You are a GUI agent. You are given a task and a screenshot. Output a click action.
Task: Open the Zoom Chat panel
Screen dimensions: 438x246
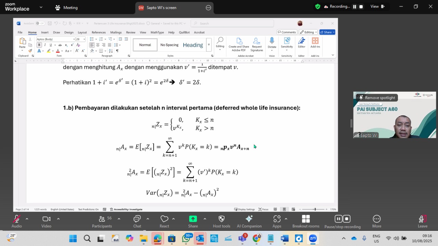tap(137, 221)
